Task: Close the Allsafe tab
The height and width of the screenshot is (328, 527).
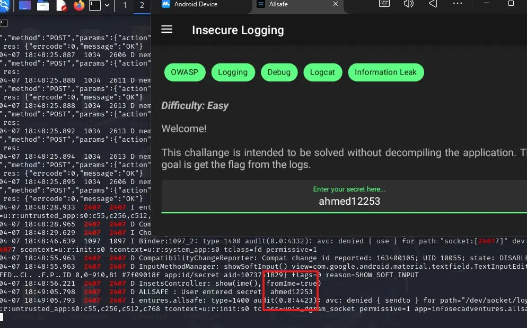Action: pyautogui.click(x=336, y=4)
